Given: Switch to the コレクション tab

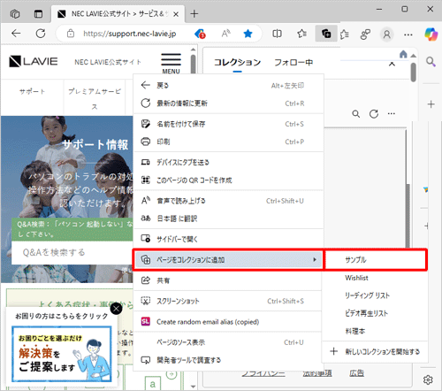Looking at the screenshot, I should 237,62.
